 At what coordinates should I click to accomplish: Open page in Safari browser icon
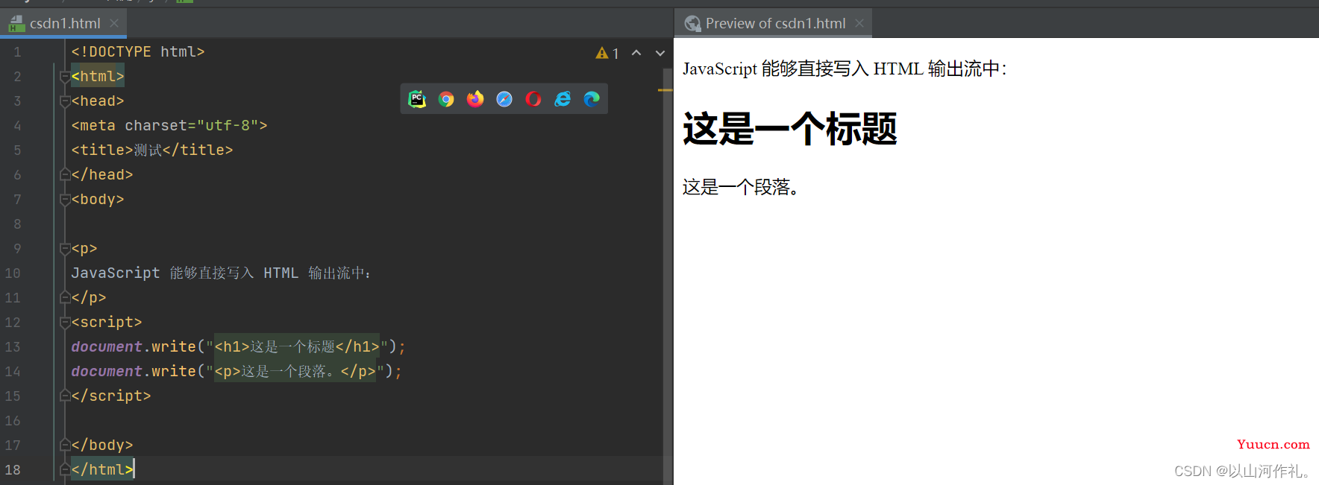504,99
